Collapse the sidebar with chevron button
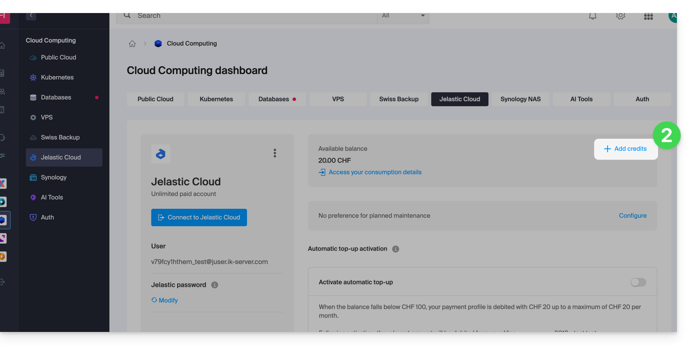 point(31,16)
